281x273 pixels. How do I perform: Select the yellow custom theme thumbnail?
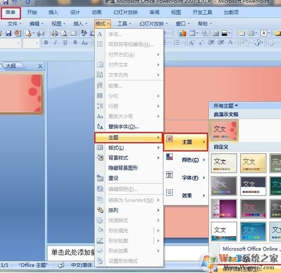point(253,163)
